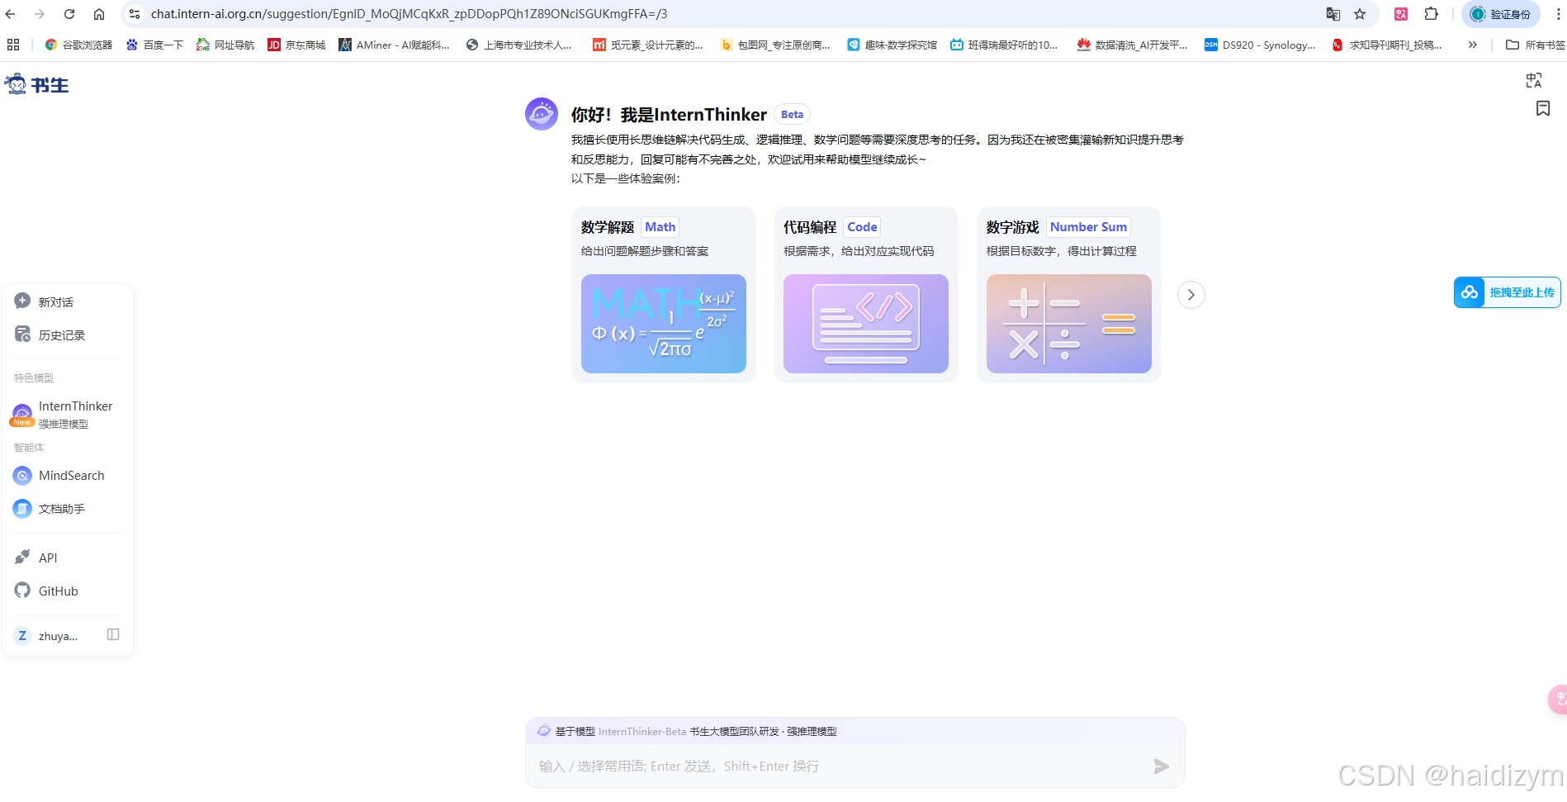1567x802 pixels.
Task: Click the translate page icon
Action: tap(1333, 14)
